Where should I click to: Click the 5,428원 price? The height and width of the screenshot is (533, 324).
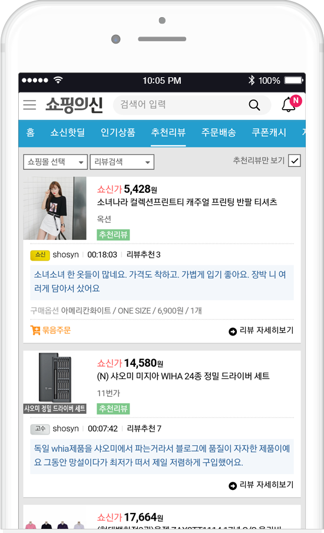click(140, 189)
